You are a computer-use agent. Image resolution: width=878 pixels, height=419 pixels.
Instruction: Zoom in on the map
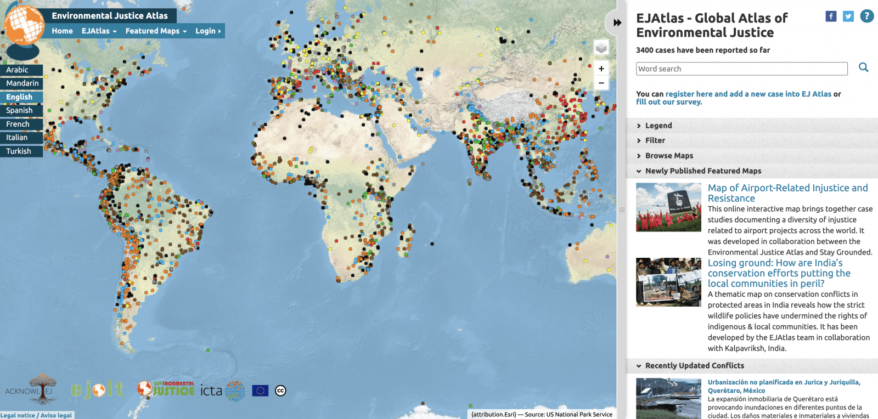[601, 69]
